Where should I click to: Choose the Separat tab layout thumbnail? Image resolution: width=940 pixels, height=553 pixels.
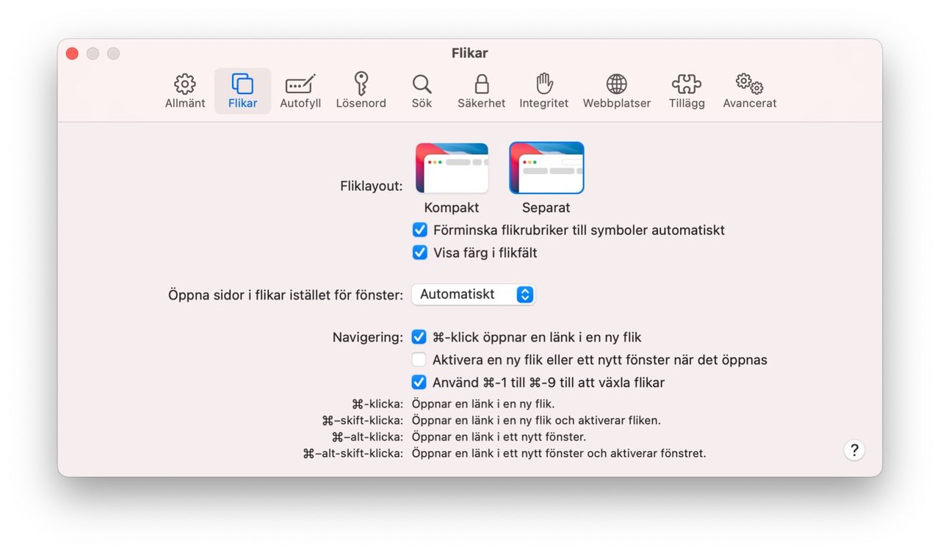coord(546,168)
